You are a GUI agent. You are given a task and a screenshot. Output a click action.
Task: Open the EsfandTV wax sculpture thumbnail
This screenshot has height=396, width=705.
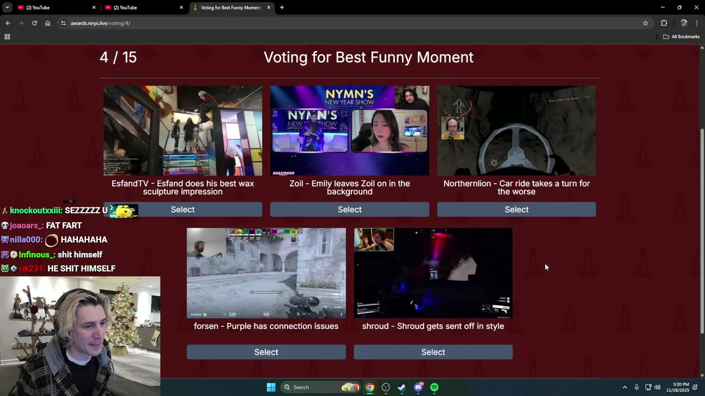(x=183, y=131)
